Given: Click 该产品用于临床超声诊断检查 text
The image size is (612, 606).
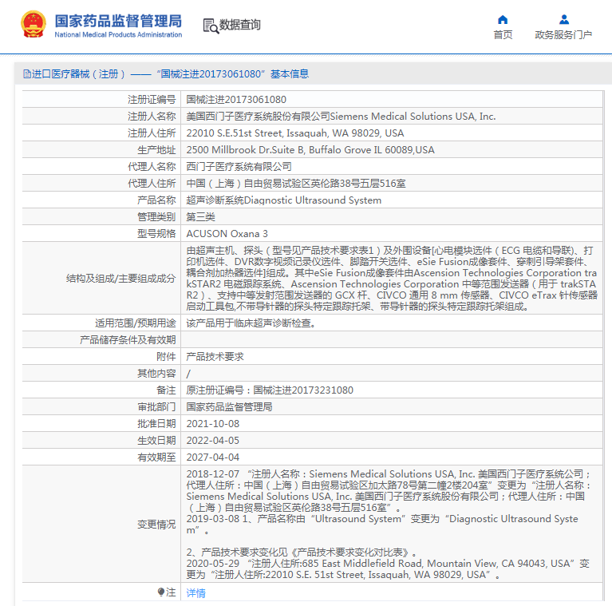Looking at the screenshot, I should 251,323.
